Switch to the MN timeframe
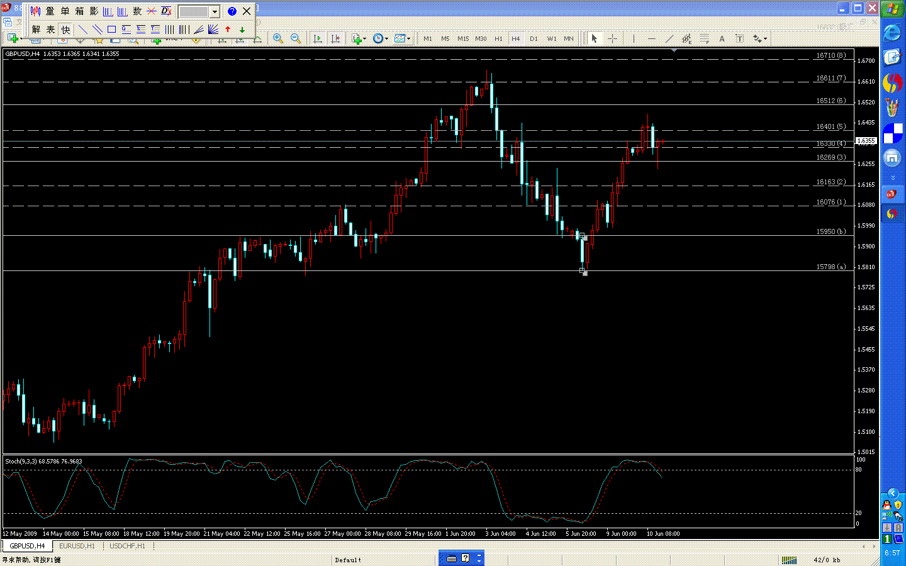Viewport: 906px width, 566px height. [x=569, y=38]
